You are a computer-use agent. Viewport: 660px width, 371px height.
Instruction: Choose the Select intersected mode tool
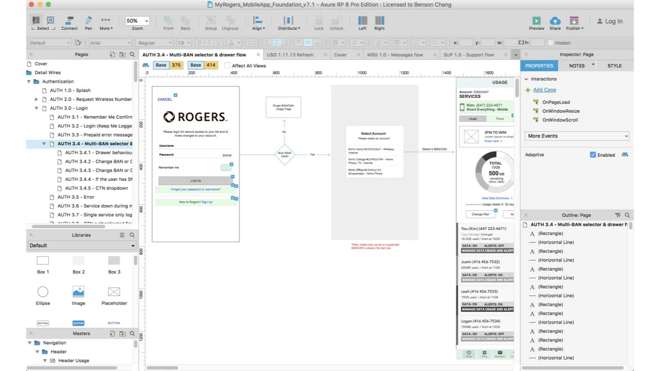[x=36, y=20]
